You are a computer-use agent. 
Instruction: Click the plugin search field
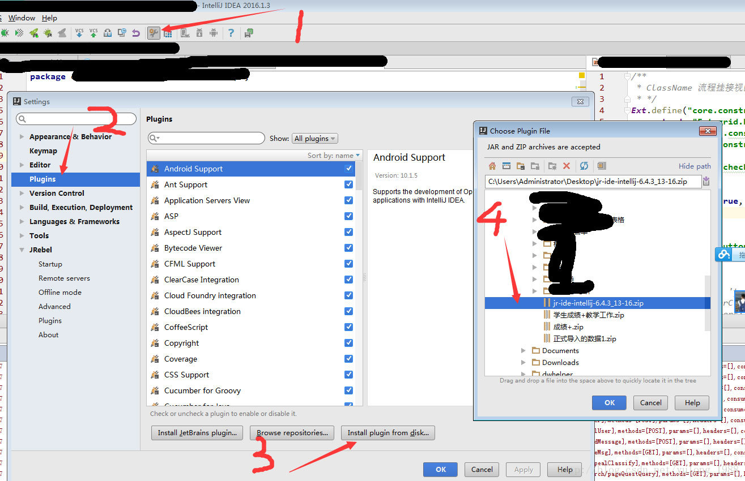[x=206, y=138]
